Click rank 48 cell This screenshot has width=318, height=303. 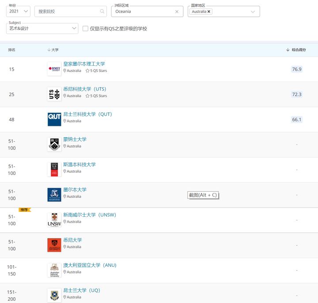tap(11, 119)
